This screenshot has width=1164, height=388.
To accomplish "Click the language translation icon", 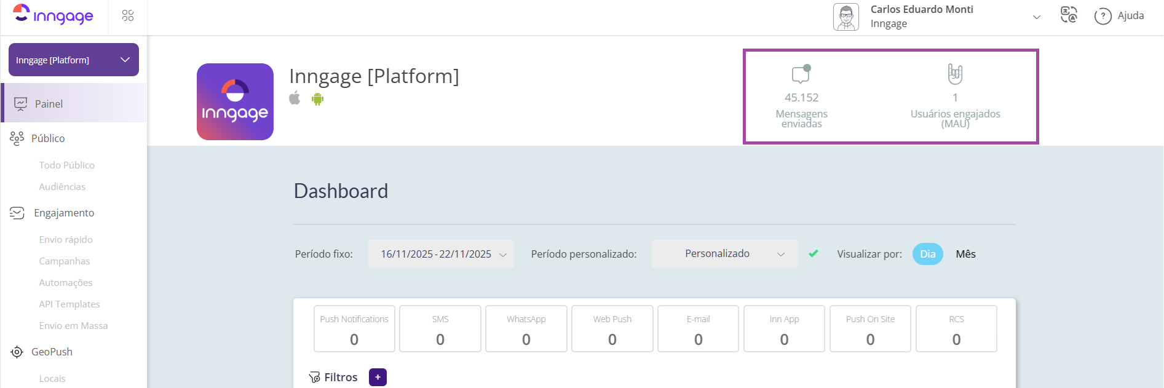I will (1069, 15).
